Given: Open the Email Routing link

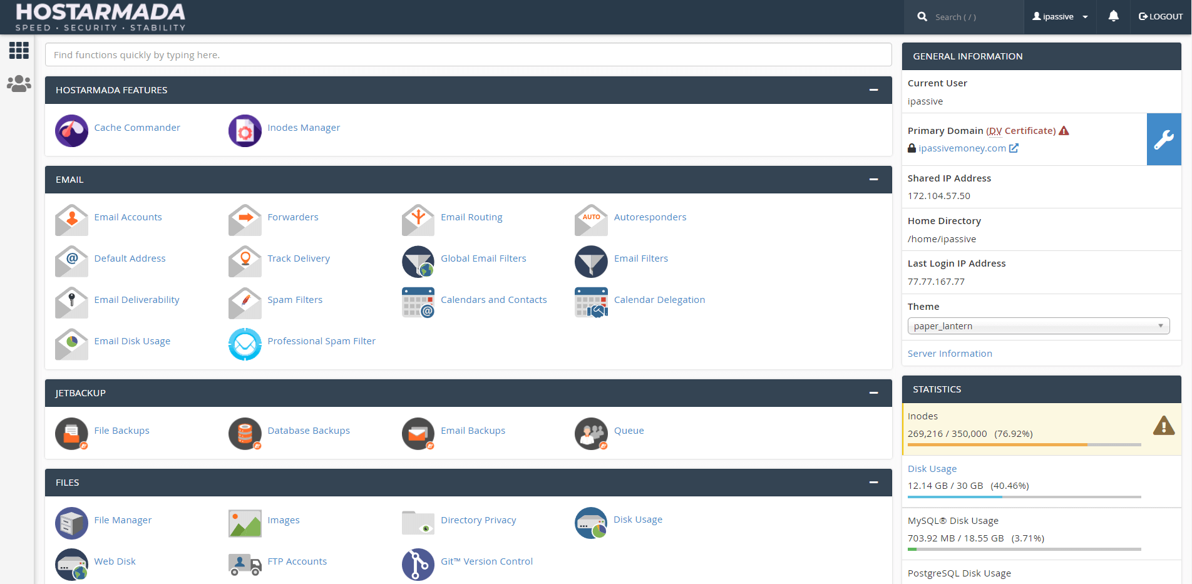Looking at the screenshot, I should [471, 217].
